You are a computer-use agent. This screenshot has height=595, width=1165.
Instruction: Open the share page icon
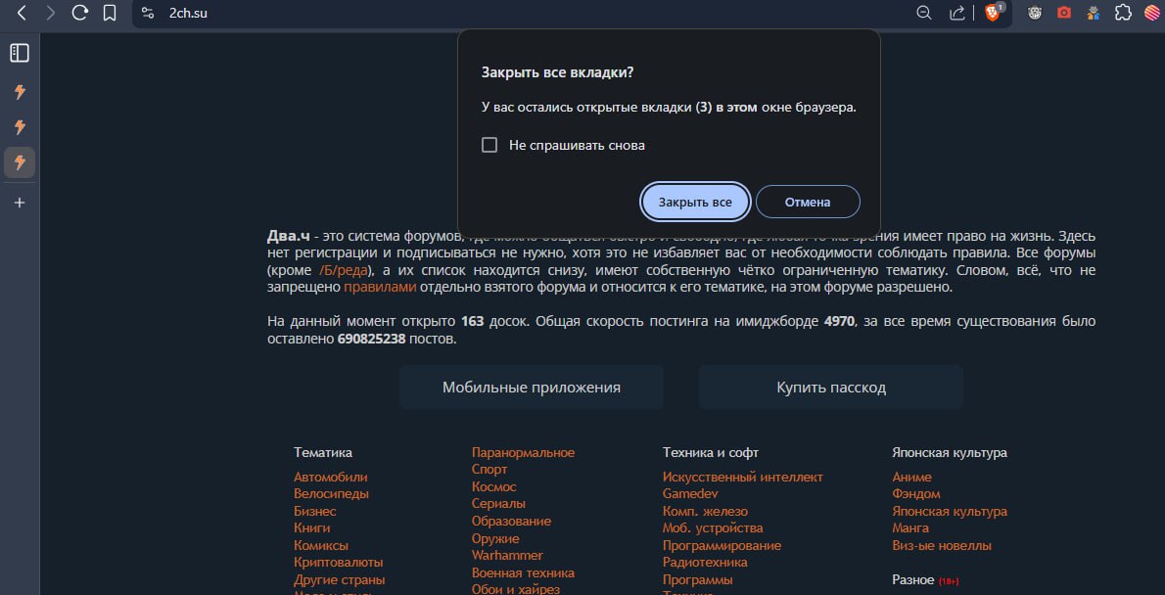click(957, 13)
